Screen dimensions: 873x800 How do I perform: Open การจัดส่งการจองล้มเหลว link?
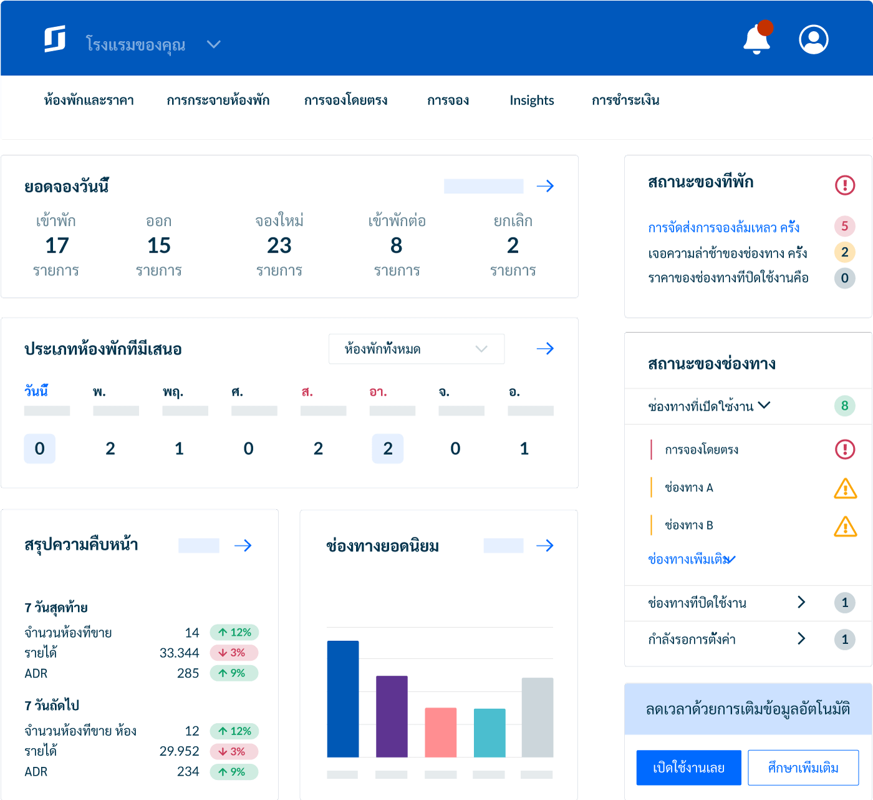723,227
